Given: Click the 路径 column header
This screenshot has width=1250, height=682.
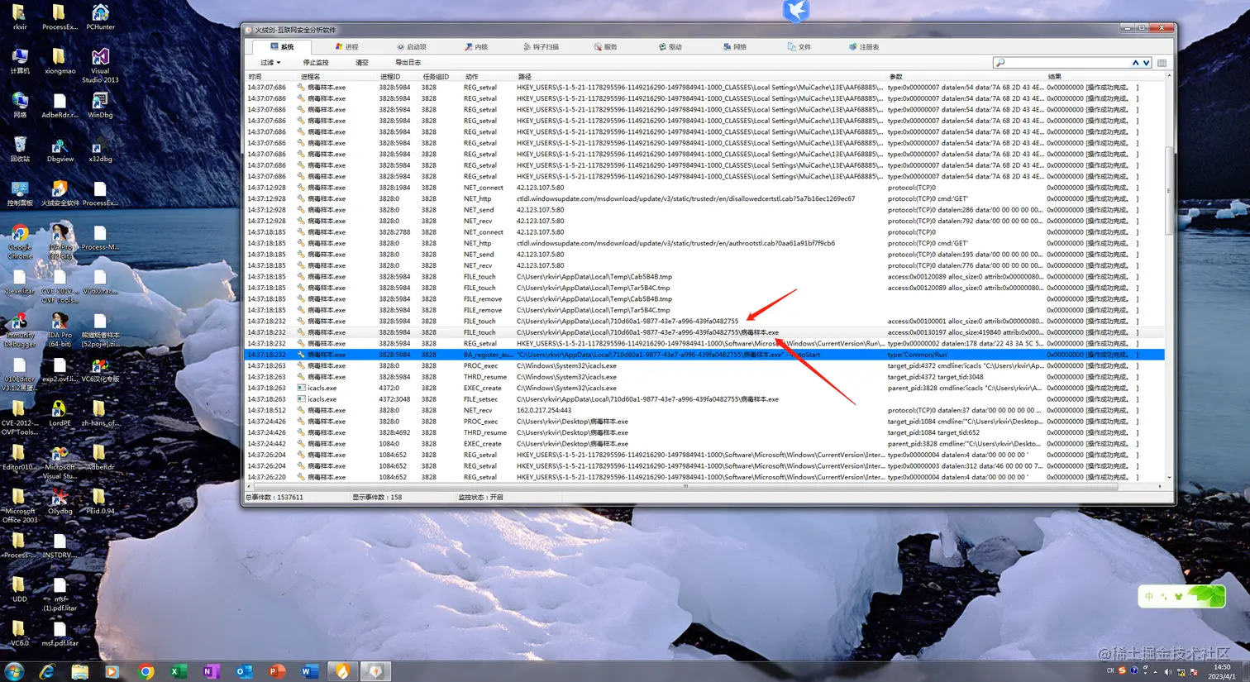Looking at the screenshot, I should 700,77.
